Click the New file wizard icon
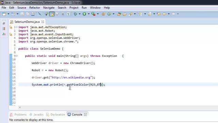218x123 pixels. point(4,14)
